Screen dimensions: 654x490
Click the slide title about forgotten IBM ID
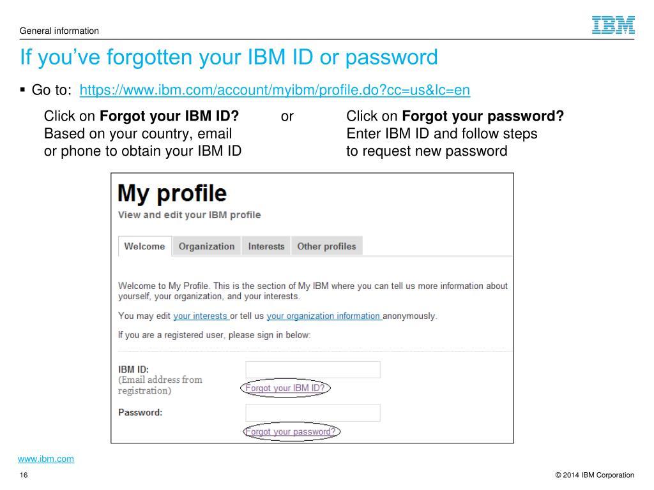coord(229,57)
